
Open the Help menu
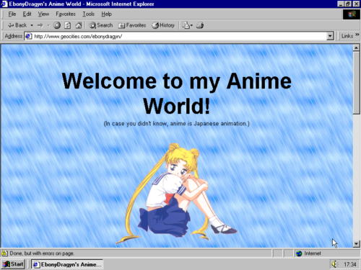pyautogui.click(x=106, y=14)
